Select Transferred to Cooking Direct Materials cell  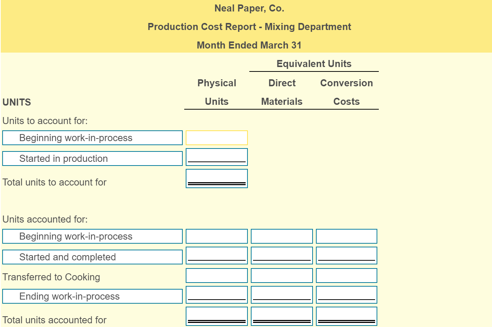click(282, 275)
